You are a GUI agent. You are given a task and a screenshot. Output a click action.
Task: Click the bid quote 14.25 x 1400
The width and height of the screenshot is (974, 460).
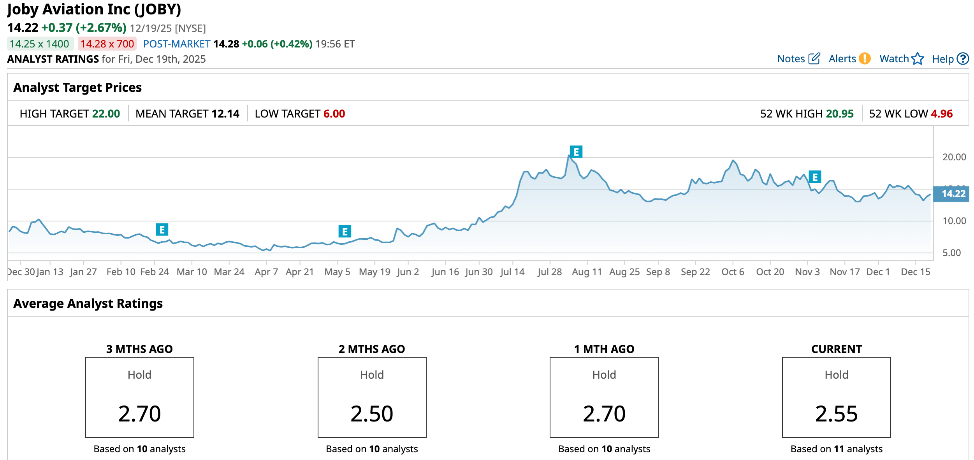tap(40, 44)
